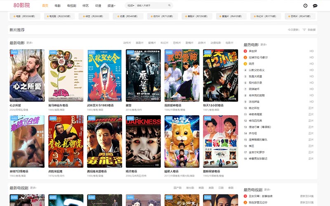Open the 综艺 nav menu item
330x206 pixels.
click(85, 6)
